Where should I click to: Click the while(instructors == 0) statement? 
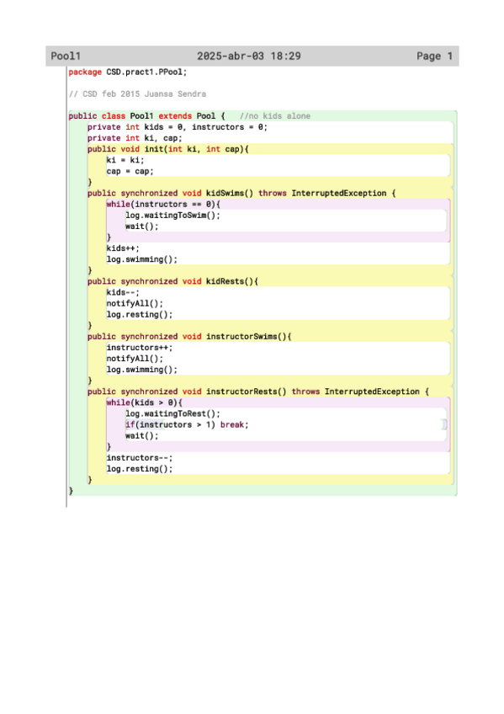[163, 204]
